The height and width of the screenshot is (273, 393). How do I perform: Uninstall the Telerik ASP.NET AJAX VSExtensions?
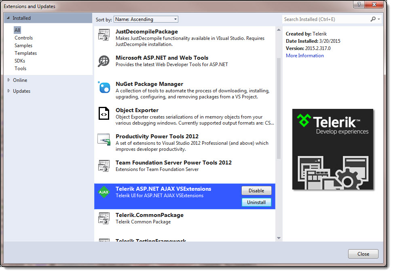(x=256, y=202)
